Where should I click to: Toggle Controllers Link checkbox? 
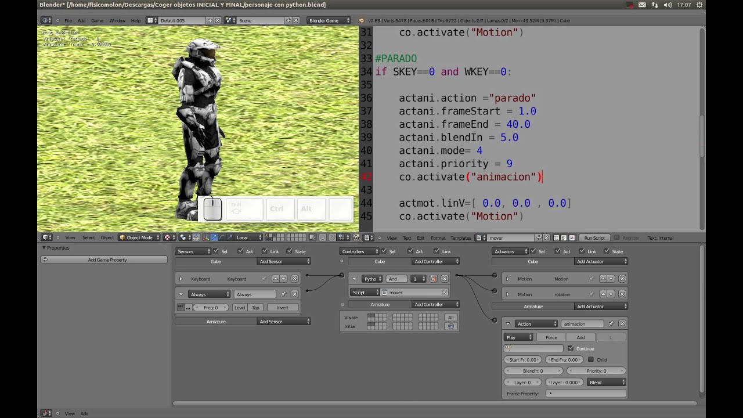coord(437,251)
